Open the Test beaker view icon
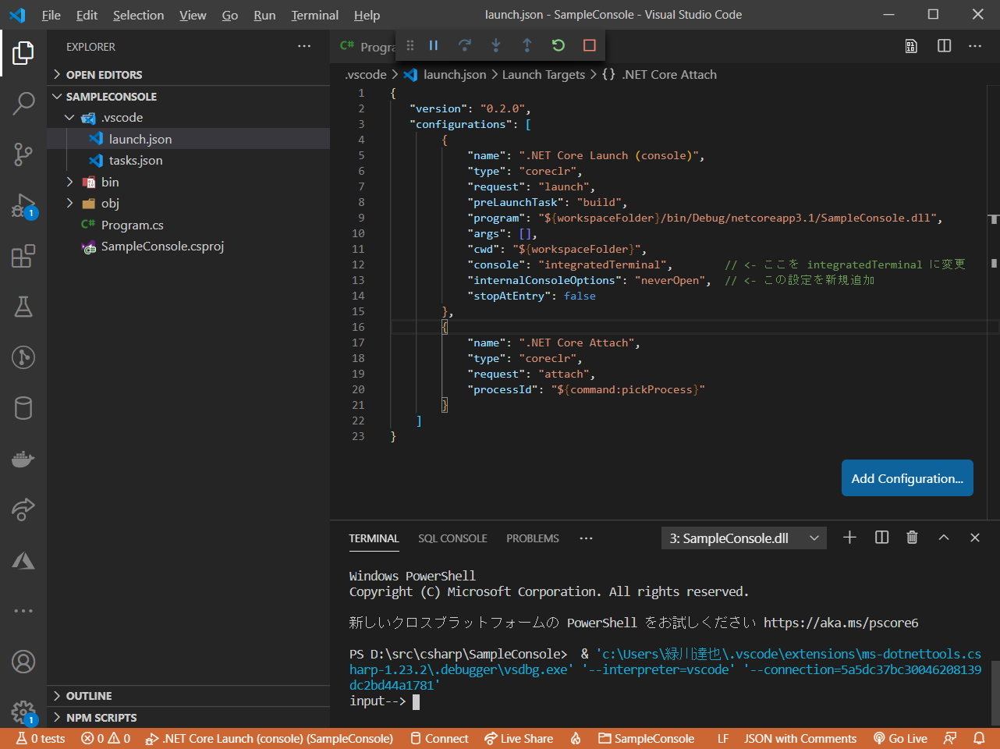 23,307
